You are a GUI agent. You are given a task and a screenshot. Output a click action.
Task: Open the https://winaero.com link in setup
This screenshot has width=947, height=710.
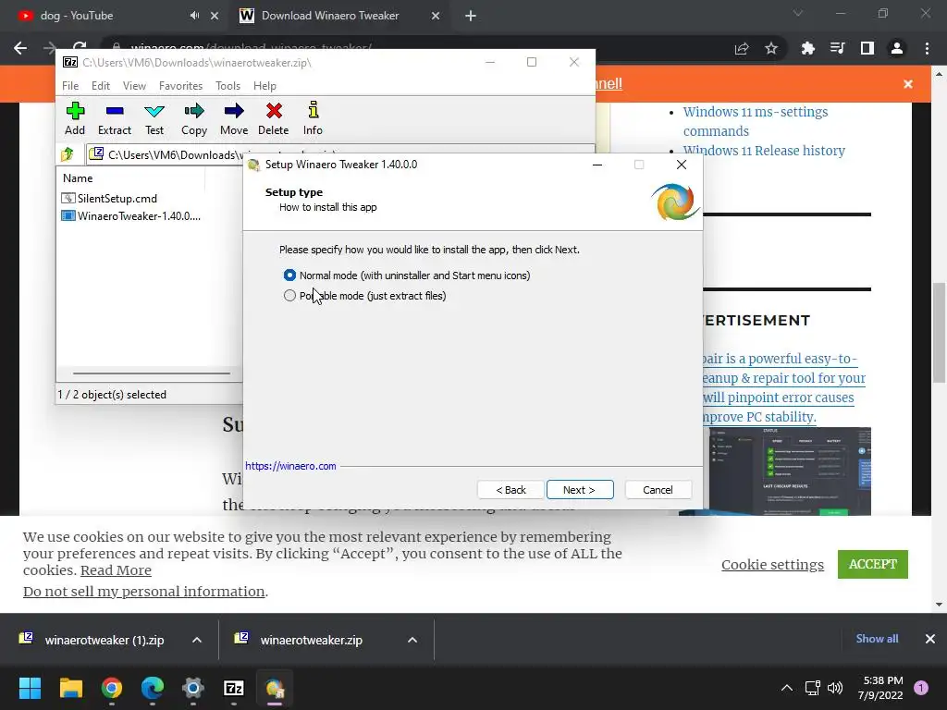[x=290, y=466]
